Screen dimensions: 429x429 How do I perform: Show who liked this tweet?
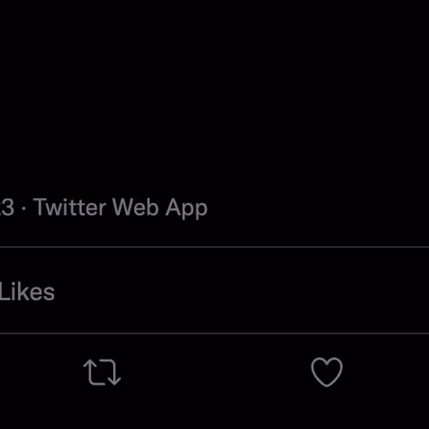(27, 292)
